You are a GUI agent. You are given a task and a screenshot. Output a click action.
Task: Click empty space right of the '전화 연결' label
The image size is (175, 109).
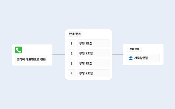pyautogui.click(x=152, y=49)
